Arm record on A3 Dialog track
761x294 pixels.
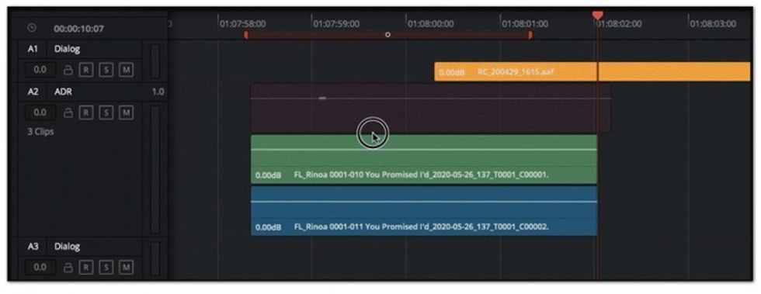tap(86, 268)
